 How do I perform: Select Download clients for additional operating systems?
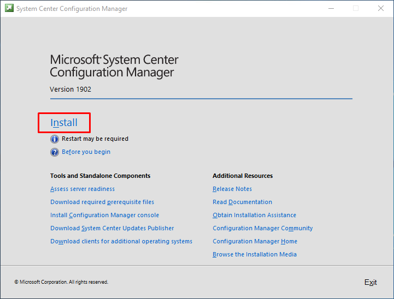coord(121,241)
